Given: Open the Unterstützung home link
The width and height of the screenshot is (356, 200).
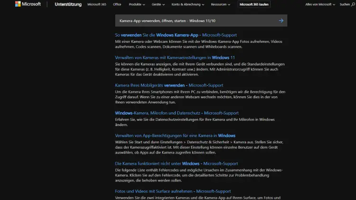Looking at the screenshot, I should click(68, 4).
